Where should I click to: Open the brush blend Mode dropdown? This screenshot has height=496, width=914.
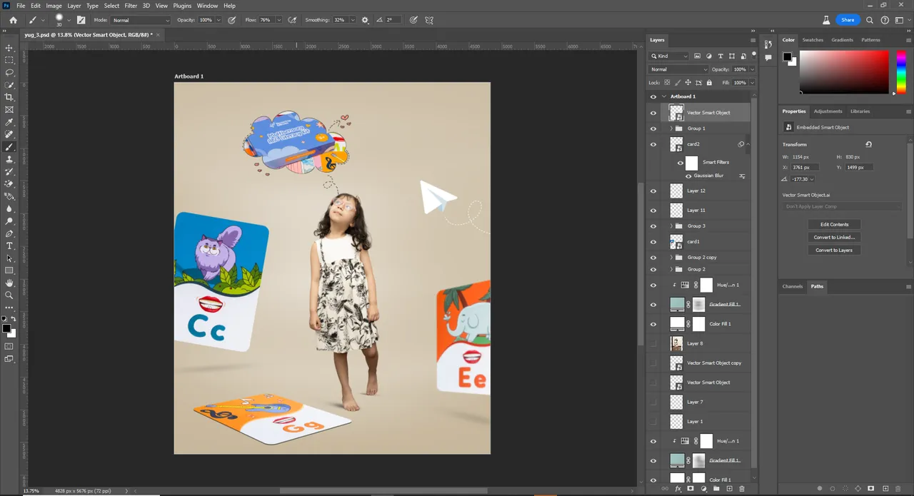(141, 20)
